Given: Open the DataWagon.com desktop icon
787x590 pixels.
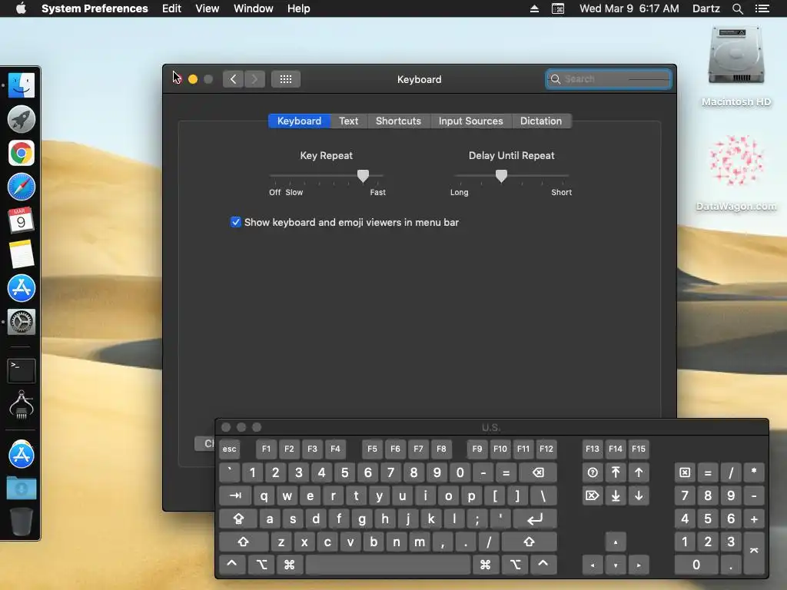Looking at the screenshot, I should (x=736, y=161).
